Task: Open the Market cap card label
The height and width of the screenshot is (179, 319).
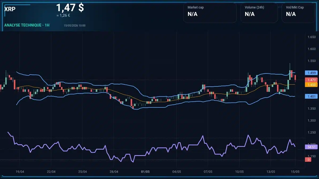Action: 196,7
